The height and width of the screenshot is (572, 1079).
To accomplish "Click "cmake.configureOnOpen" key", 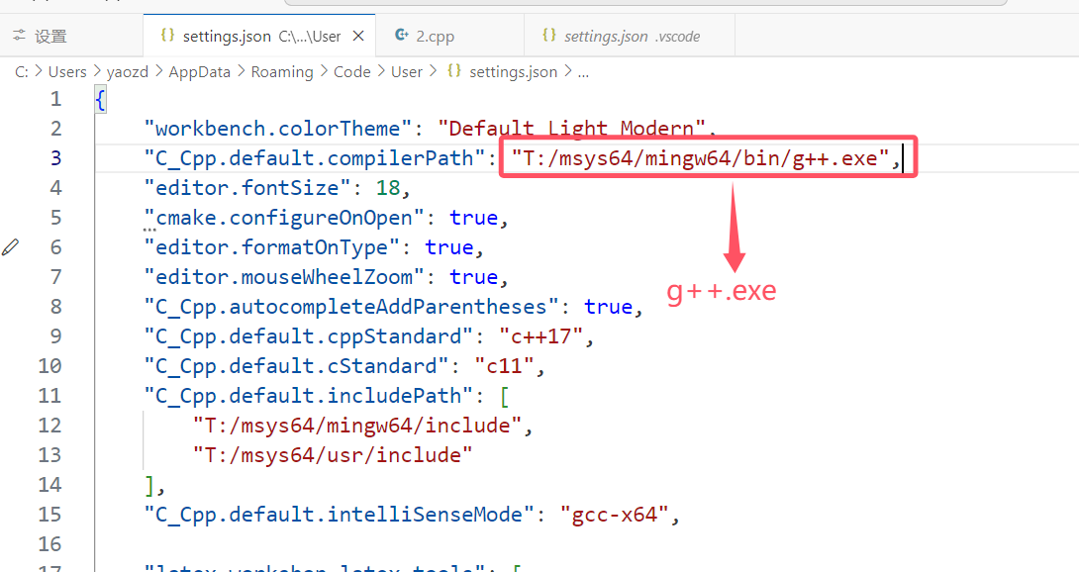I will [x=283, y=218].
